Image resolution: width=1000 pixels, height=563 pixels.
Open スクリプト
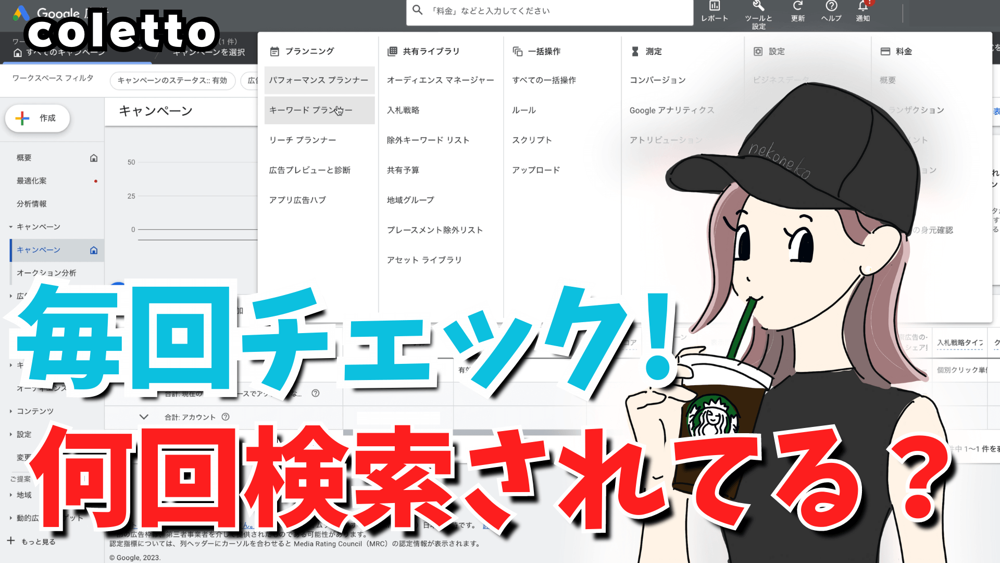pyautogui.click(x=532, y=140)
